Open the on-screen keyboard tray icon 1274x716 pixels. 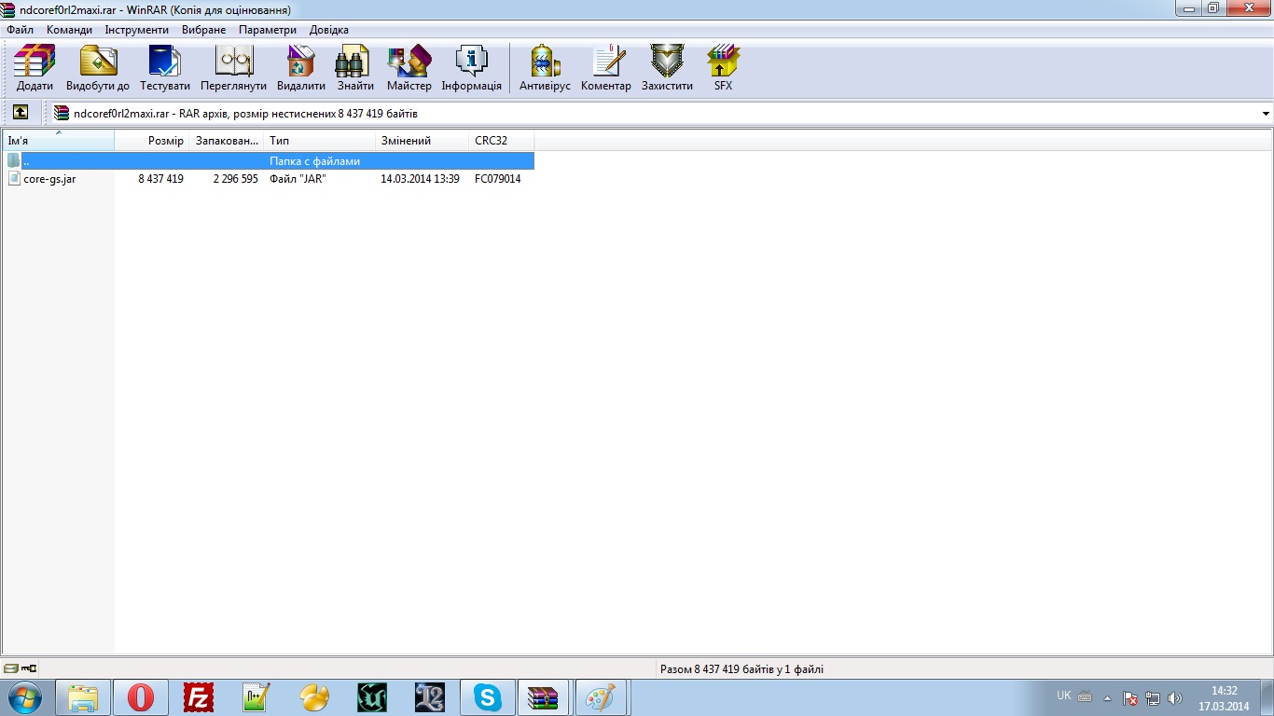1085,696
